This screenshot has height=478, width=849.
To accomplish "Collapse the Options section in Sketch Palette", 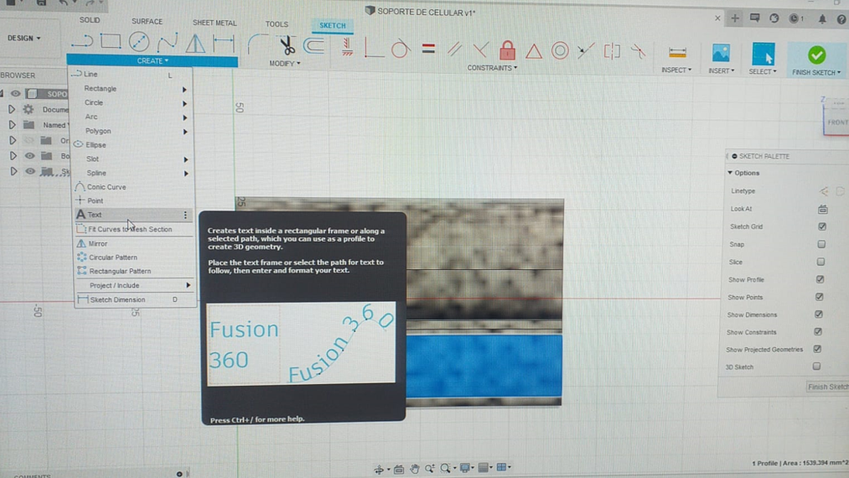I will (x=731, y=173).
